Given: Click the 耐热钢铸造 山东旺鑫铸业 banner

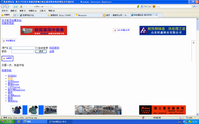Looking at the screenshot, I should (163, 30).
